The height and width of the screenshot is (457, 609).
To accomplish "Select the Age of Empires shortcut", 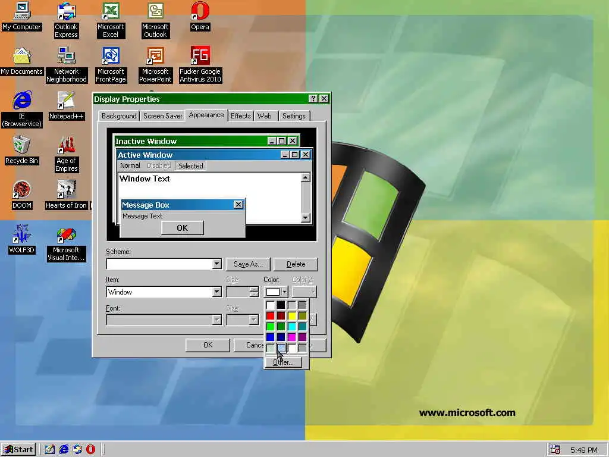I will point(67,154).
